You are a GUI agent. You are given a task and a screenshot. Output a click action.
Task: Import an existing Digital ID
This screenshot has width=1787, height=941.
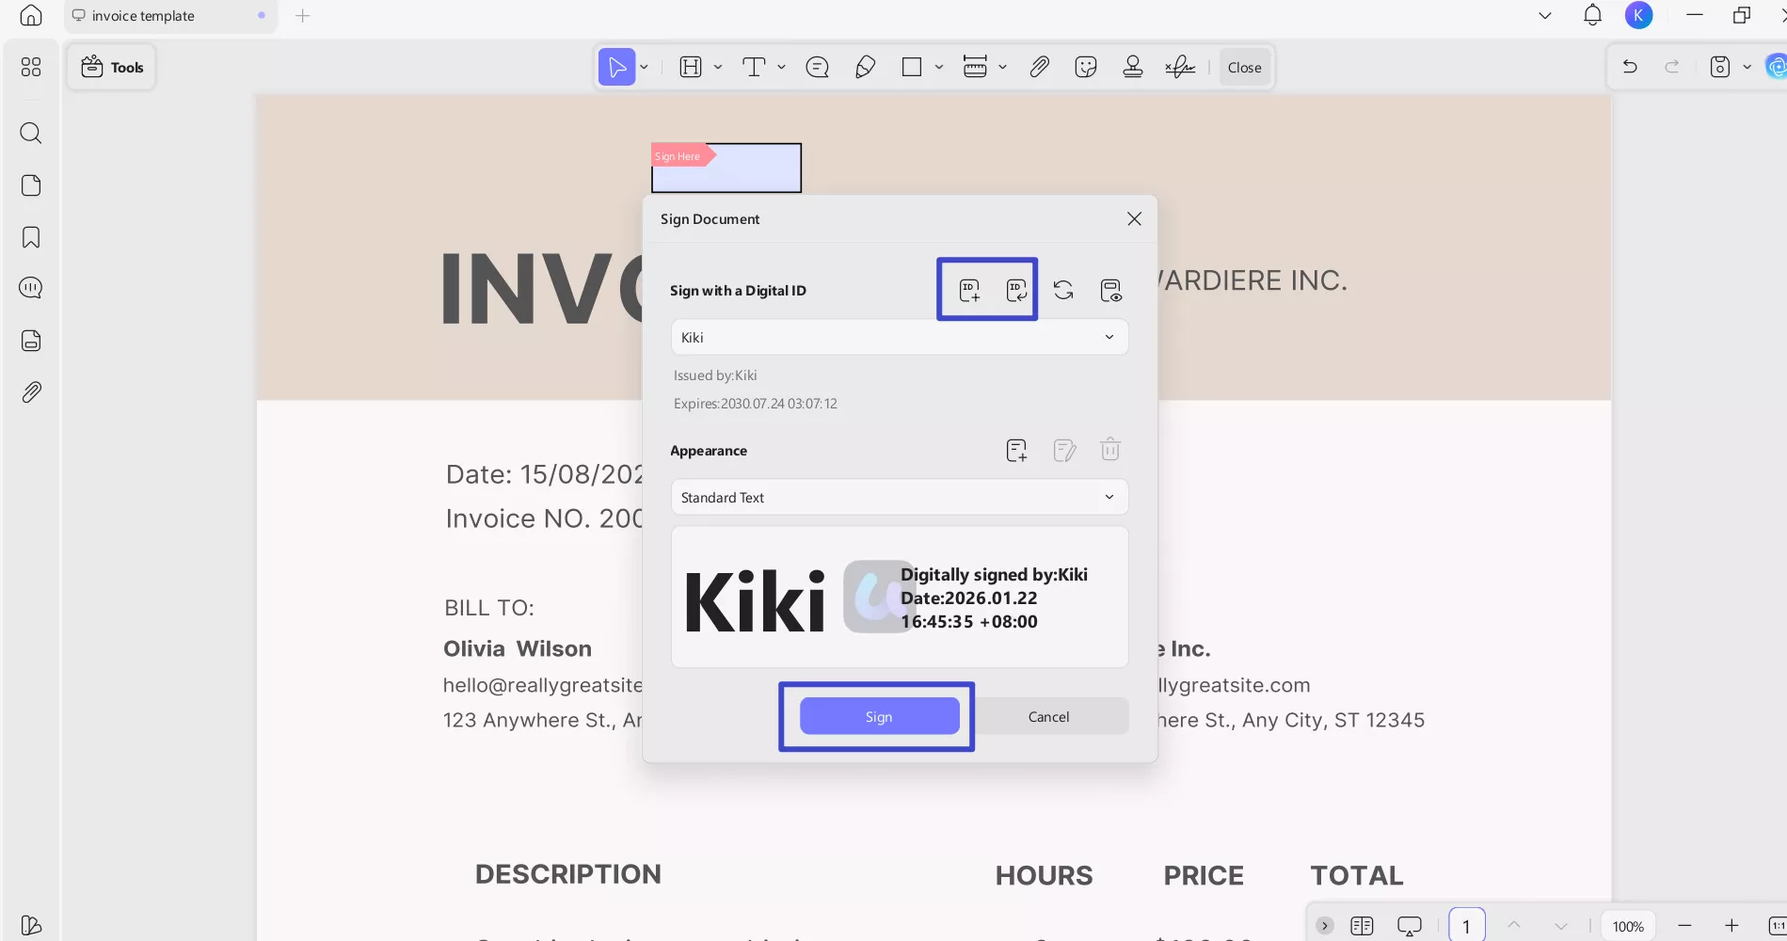tap(1016, 290)
